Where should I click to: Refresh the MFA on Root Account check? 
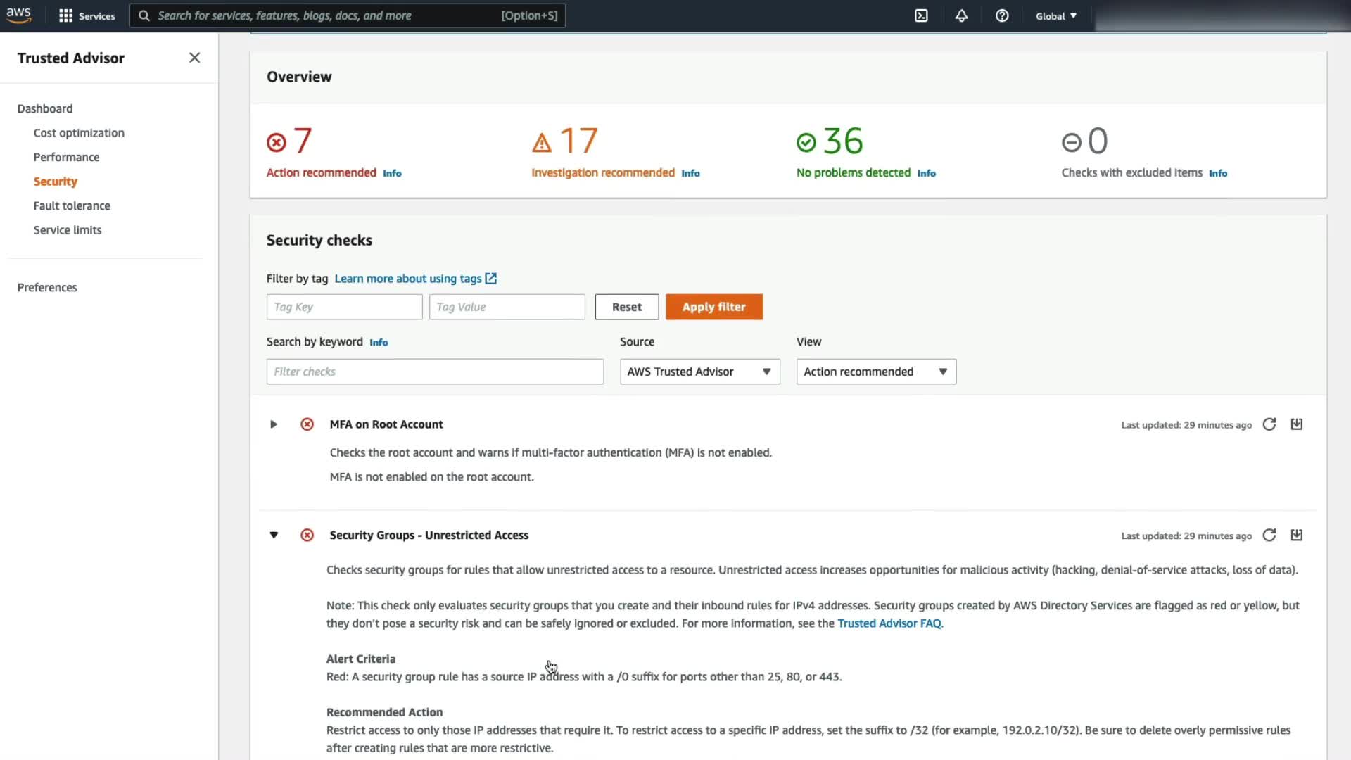point(1269,424)
